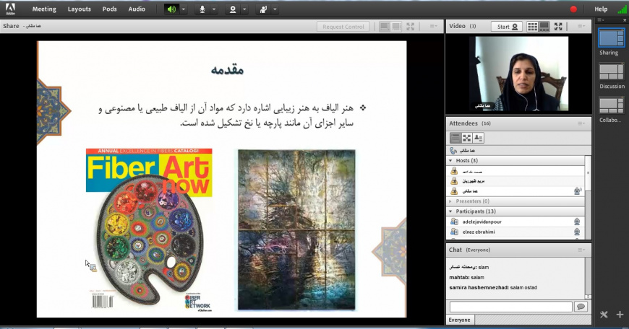Toggle the microphone button in top bar
The height and width of the screenshot is (329, 629).
(202, 9)
